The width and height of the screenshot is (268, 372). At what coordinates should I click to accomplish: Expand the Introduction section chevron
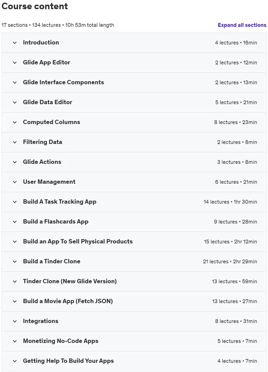[15, 43]
